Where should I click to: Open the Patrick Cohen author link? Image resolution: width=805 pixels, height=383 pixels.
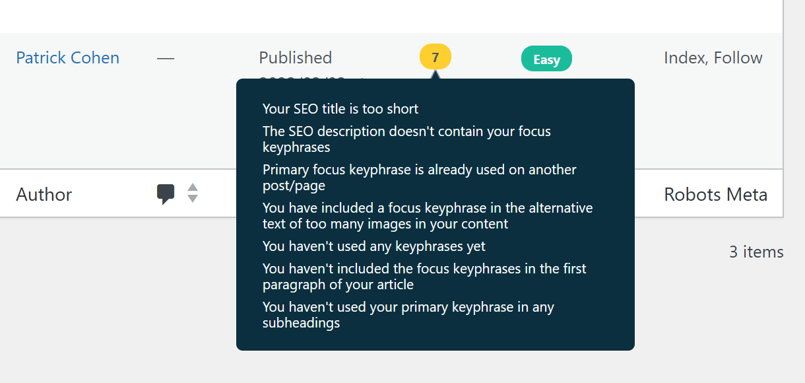click(x=67, y=58)
